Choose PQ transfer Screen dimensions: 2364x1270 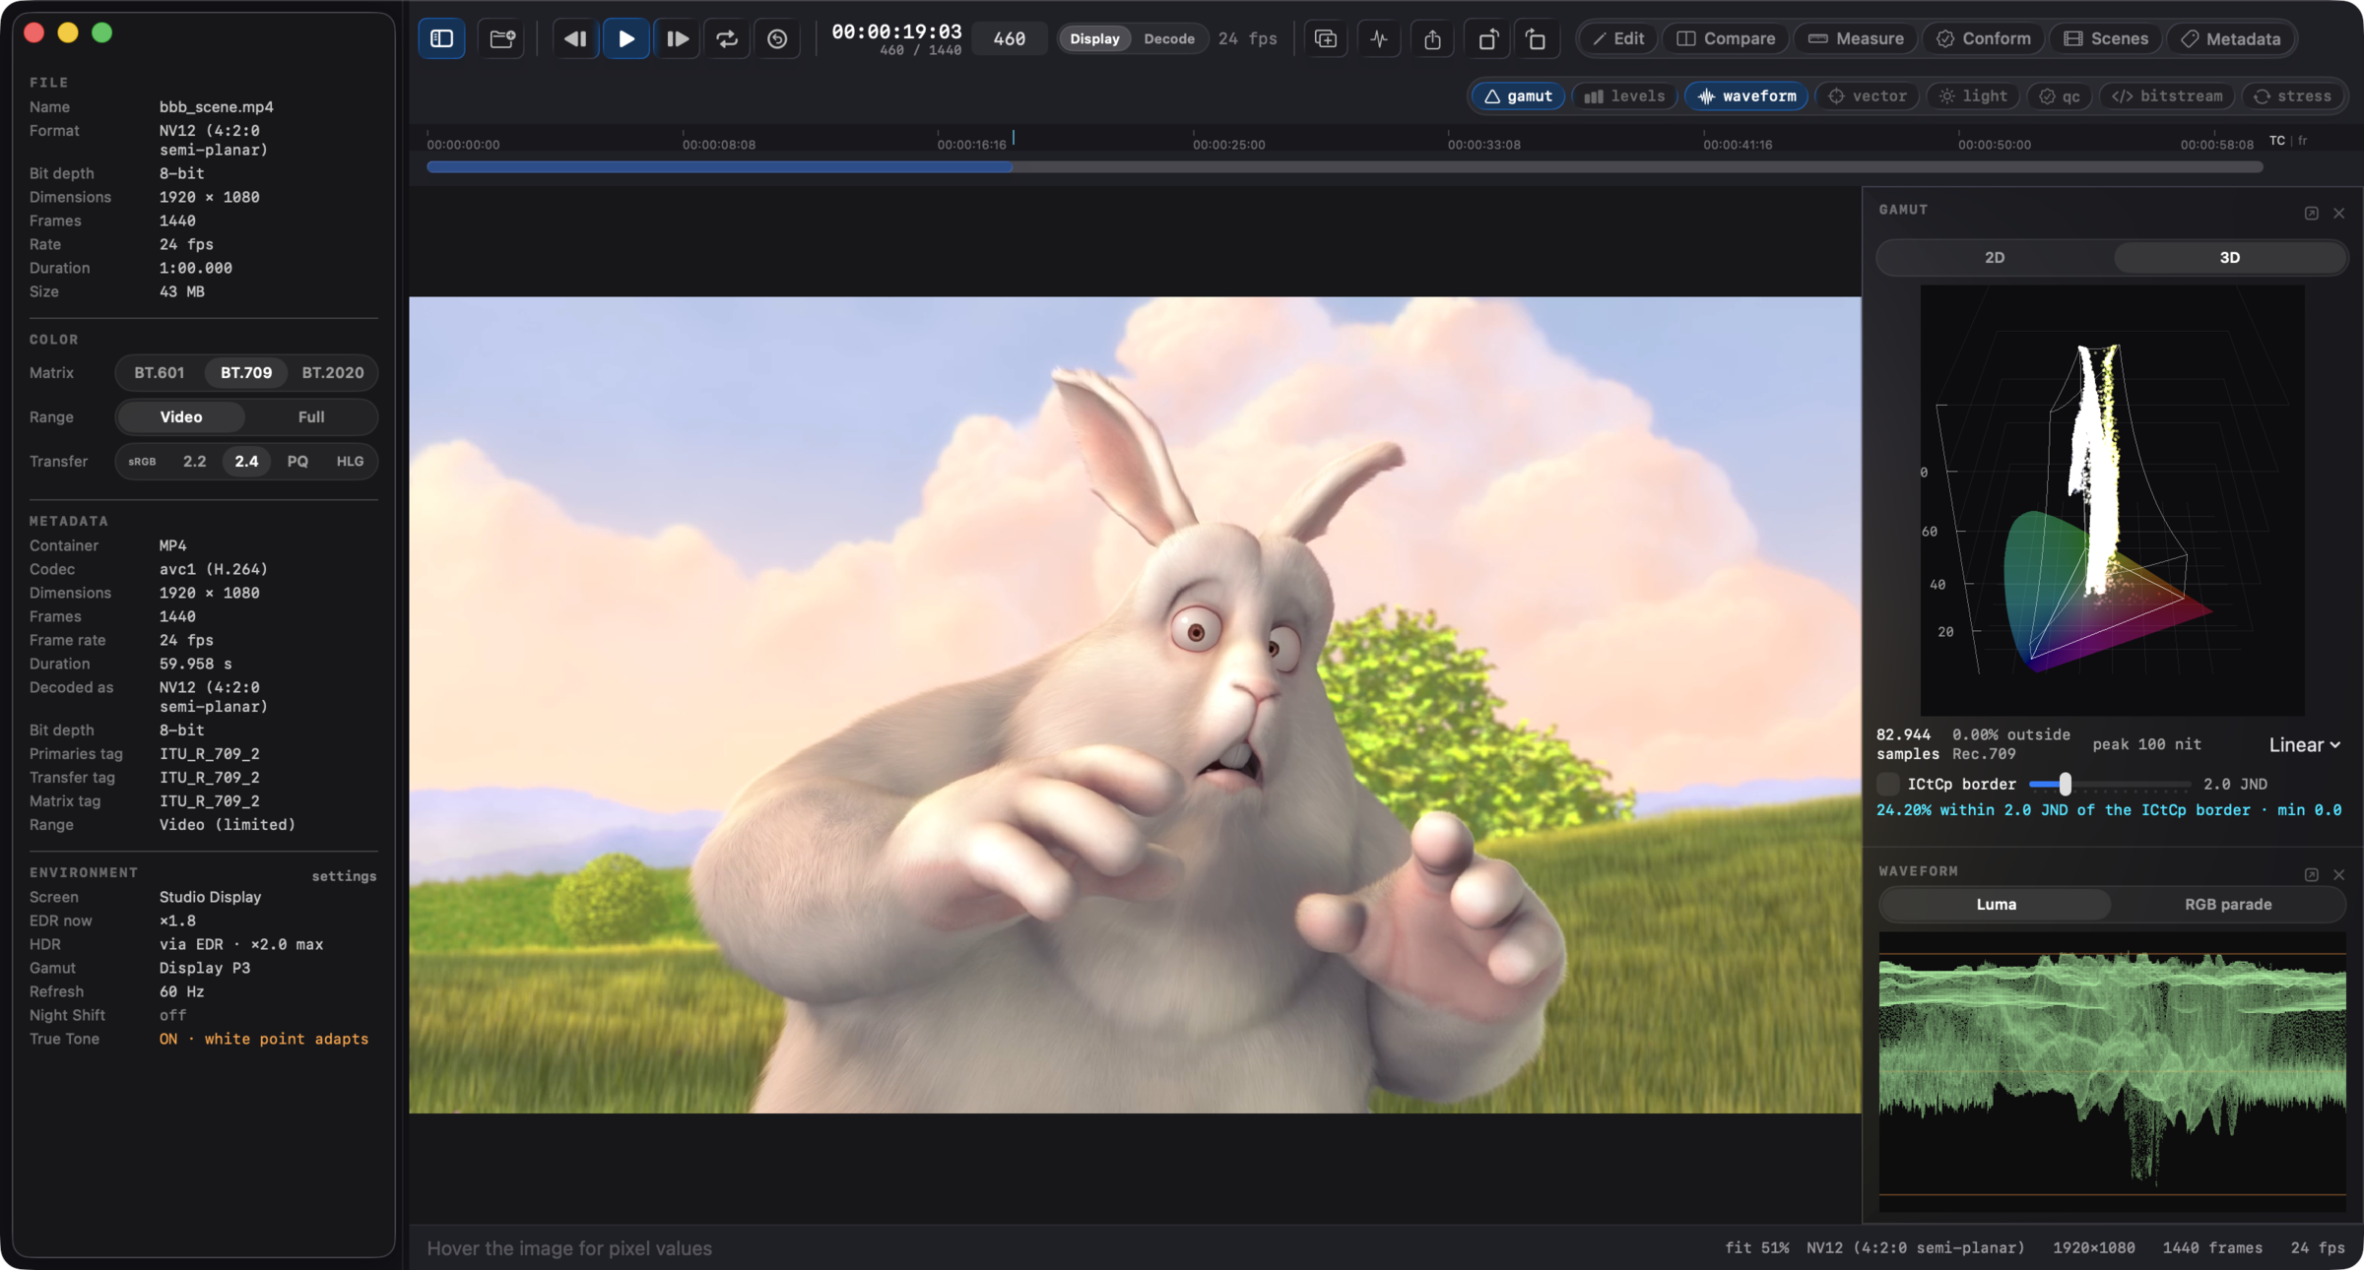pos(297,461)
